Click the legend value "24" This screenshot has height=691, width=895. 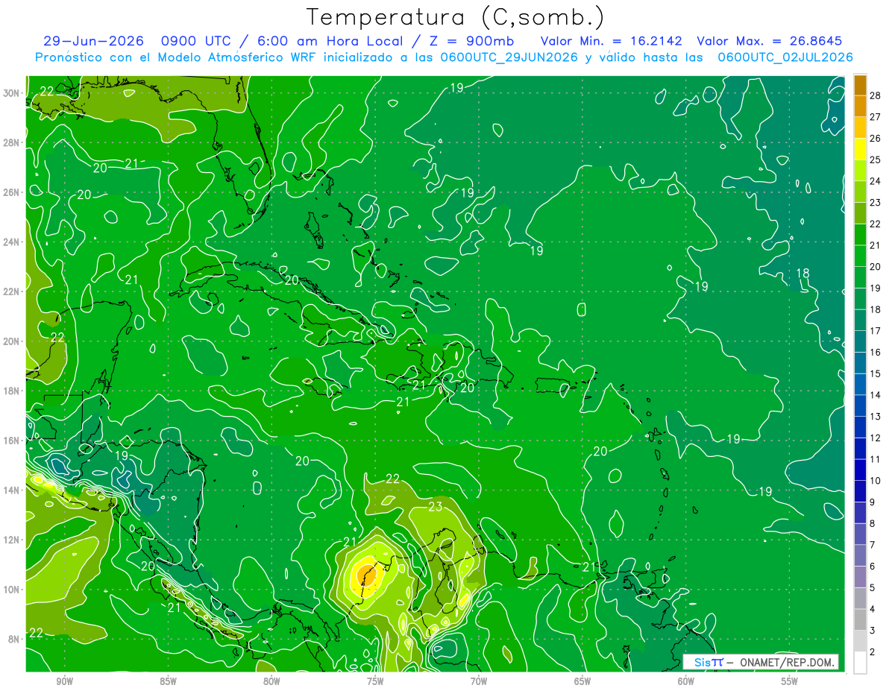[875, 180]
